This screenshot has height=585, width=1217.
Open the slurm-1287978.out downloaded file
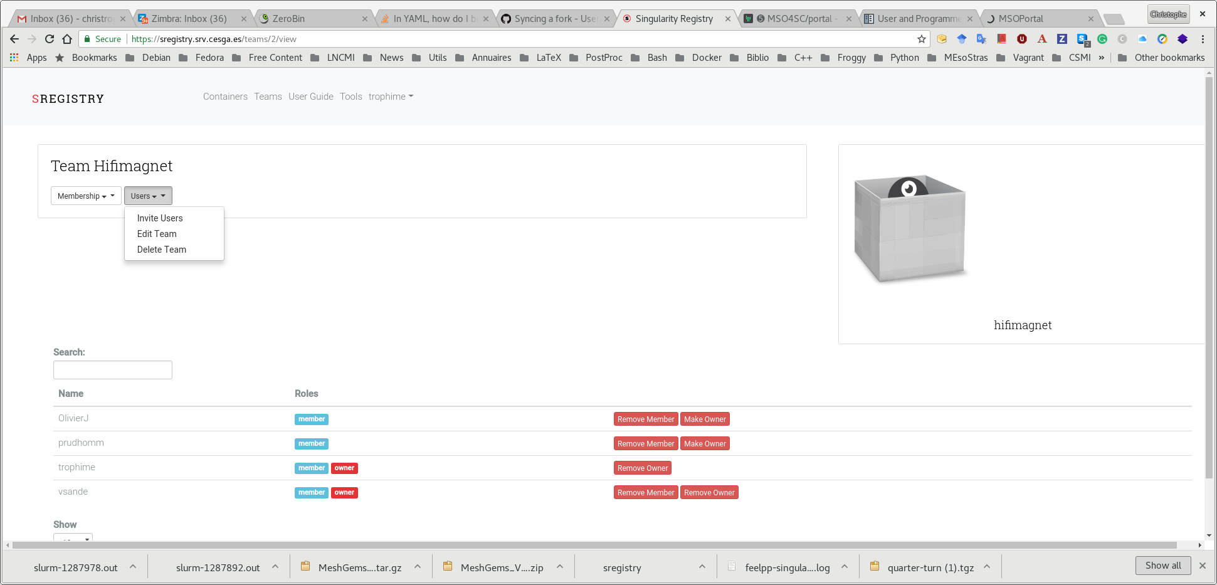click(x=75, y=567)
